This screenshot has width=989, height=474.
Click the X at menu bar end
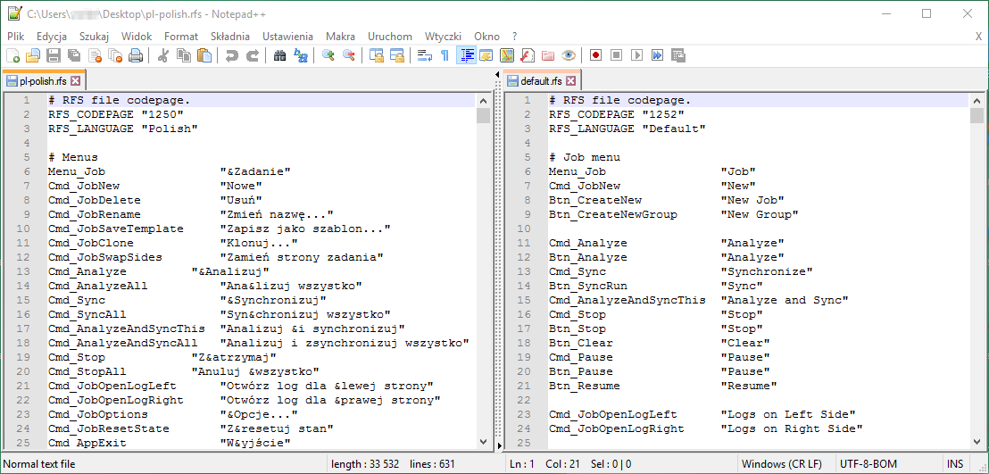tap(978, 37)
